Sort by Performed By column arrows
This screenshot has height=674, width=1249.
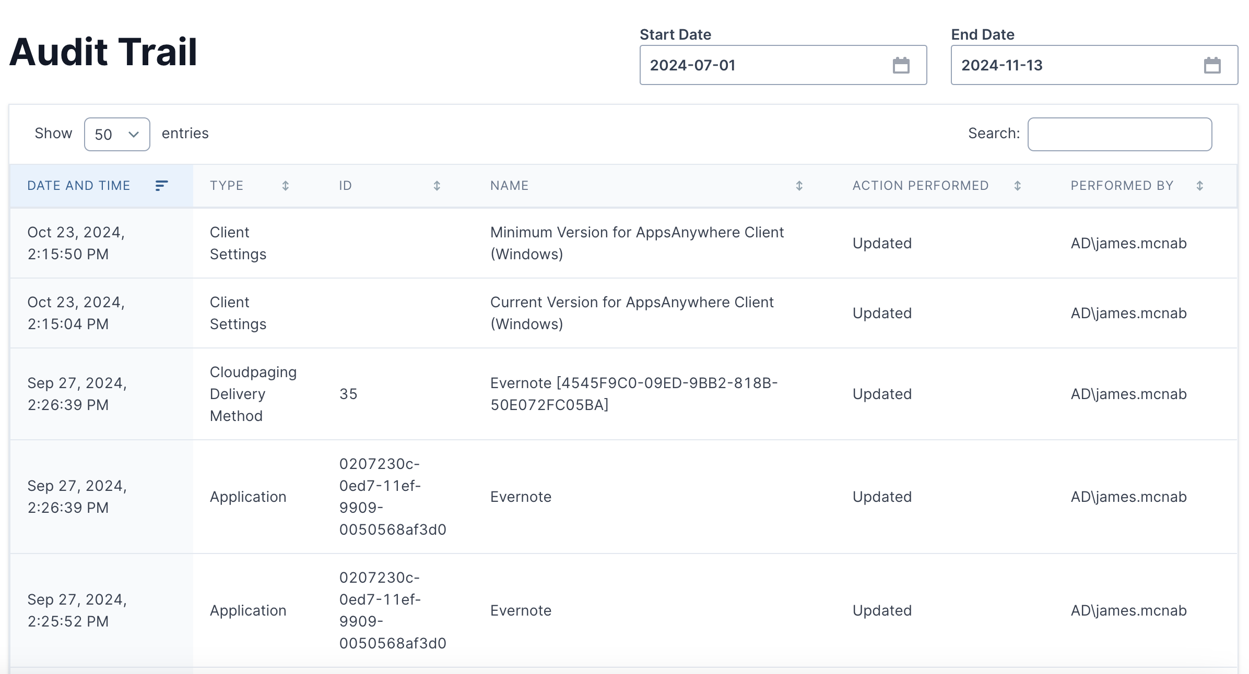pyautogui.click(x=1199, y=186)
